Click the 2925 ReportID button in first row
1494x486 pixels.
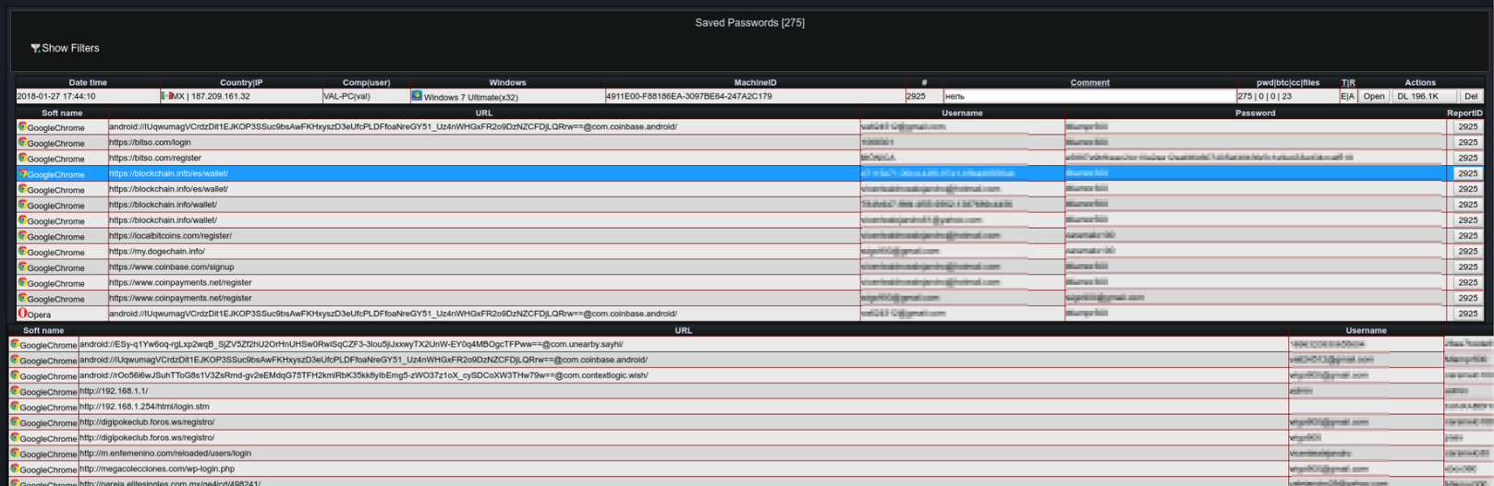point(1467,127)
